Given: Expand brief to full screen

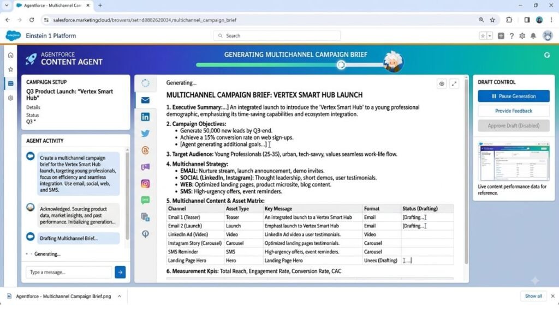Looking at the screenshot, I should pyautogui.click(x=454, y=84).
